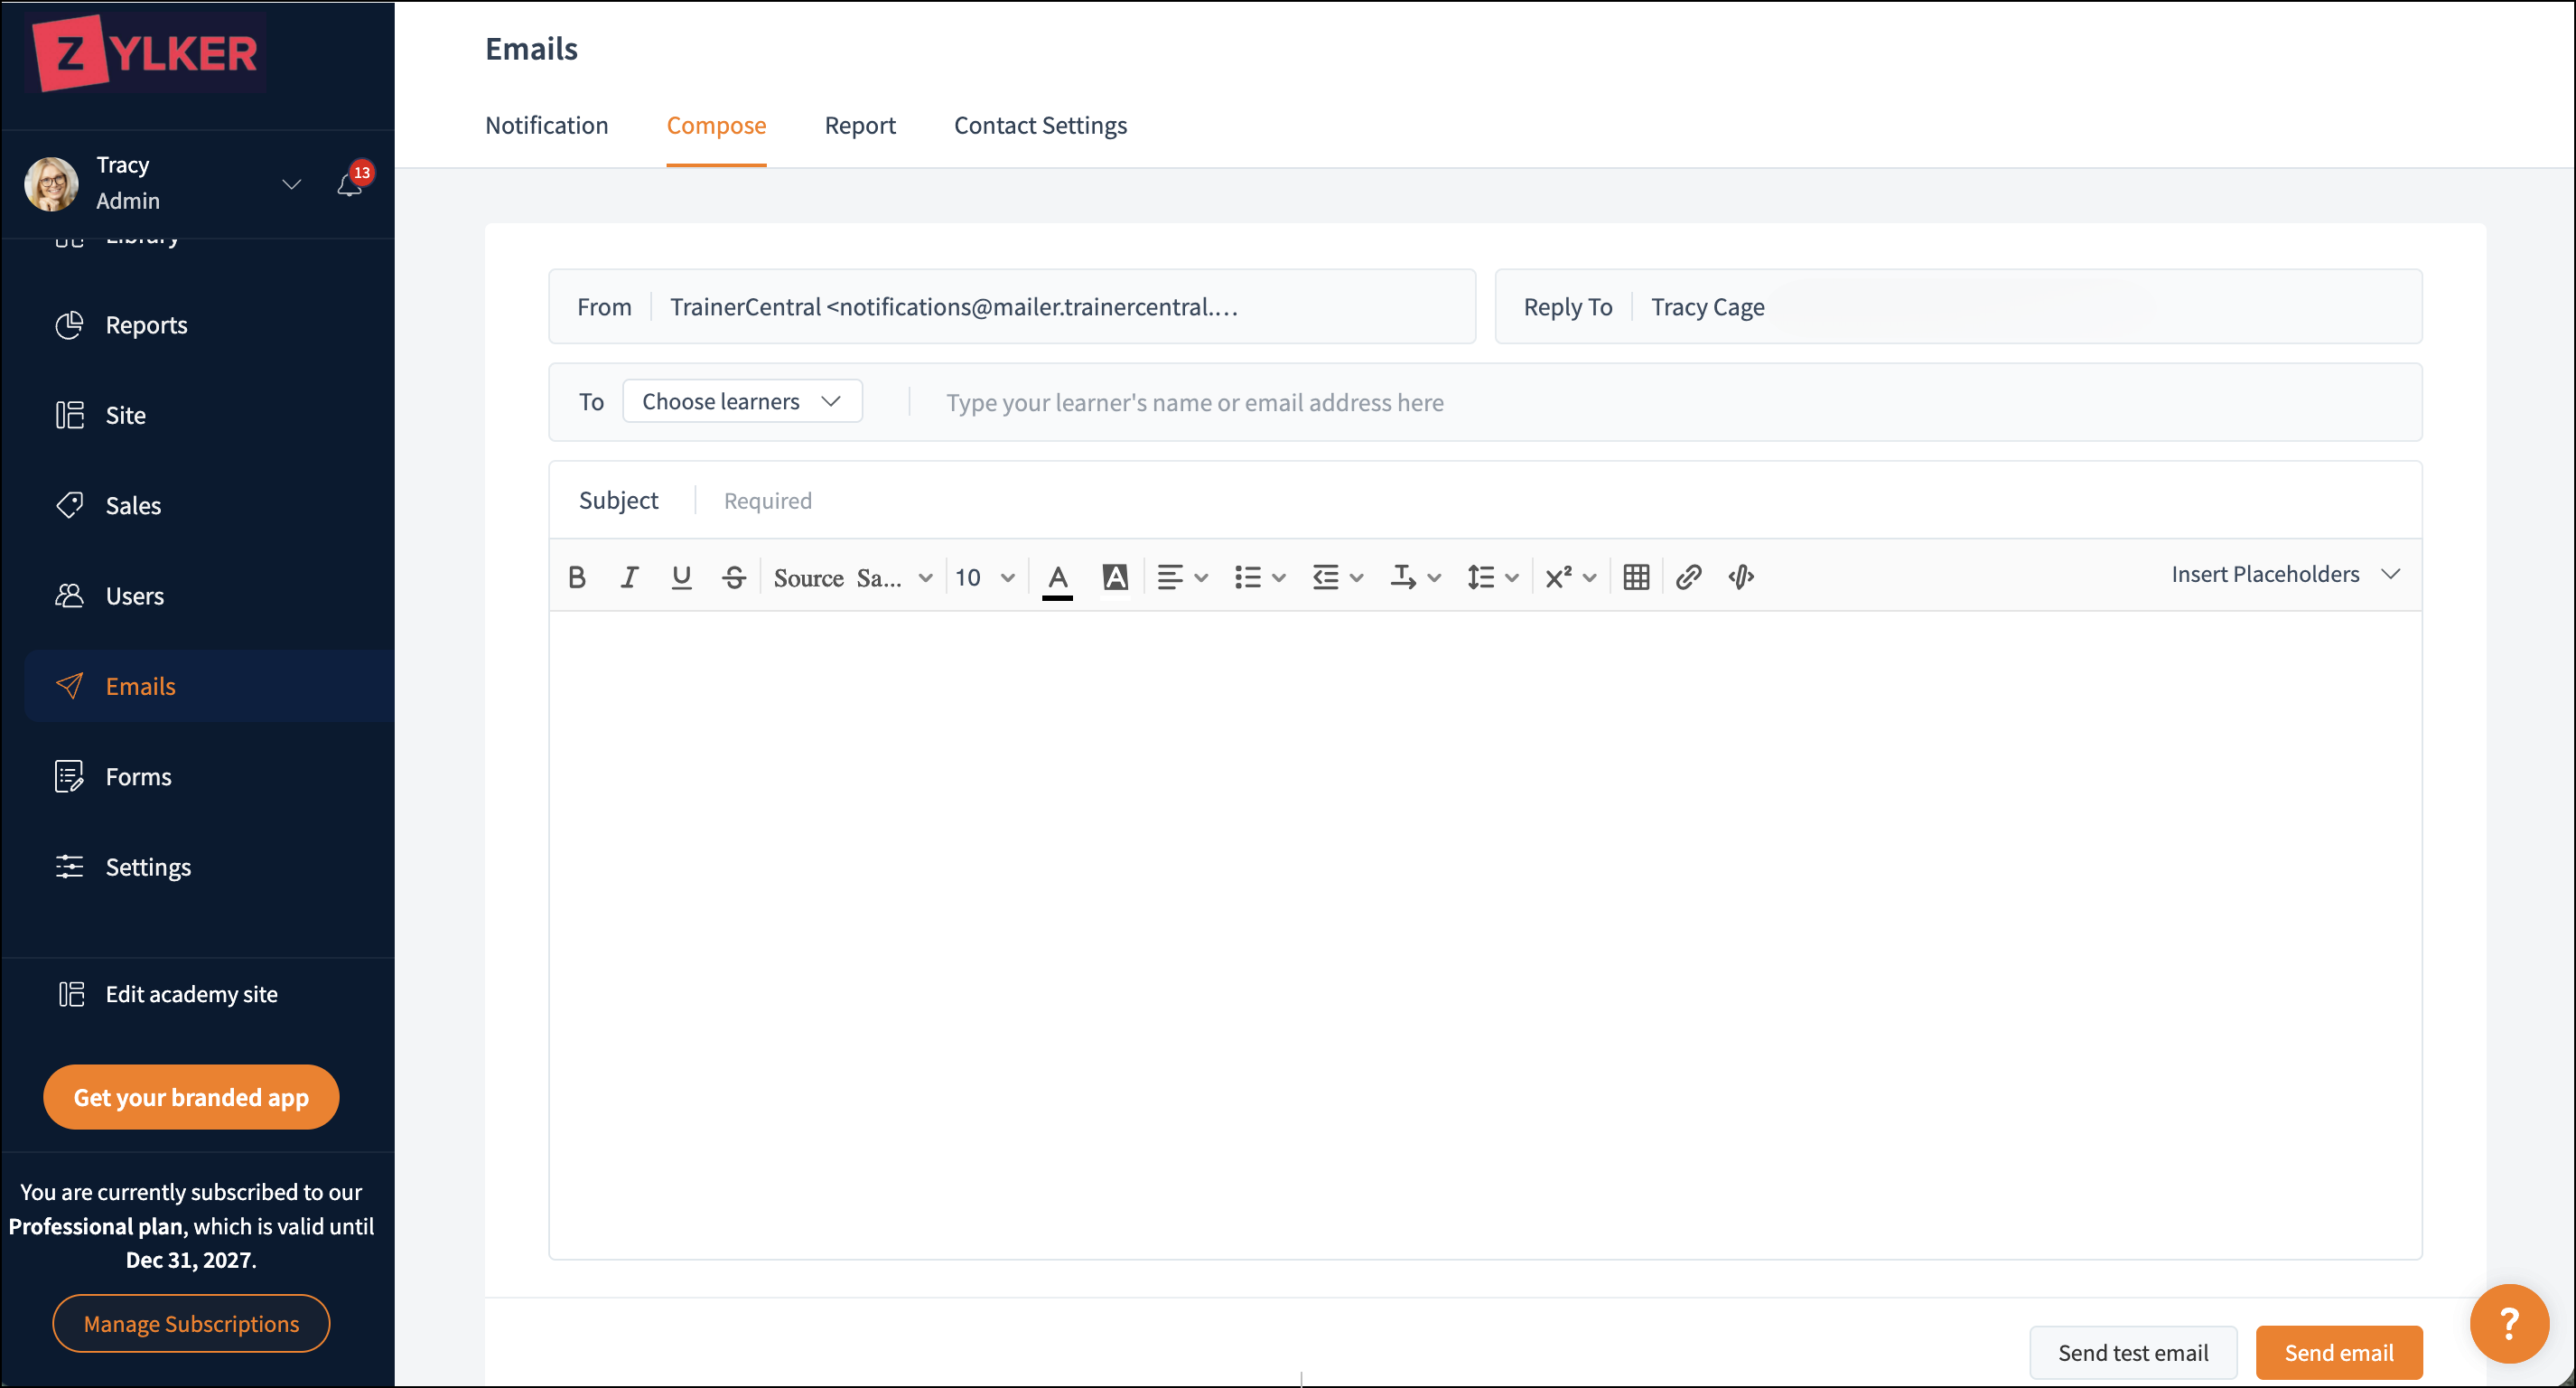
Task: Open the font color picker
Action: pos(1057,578)
